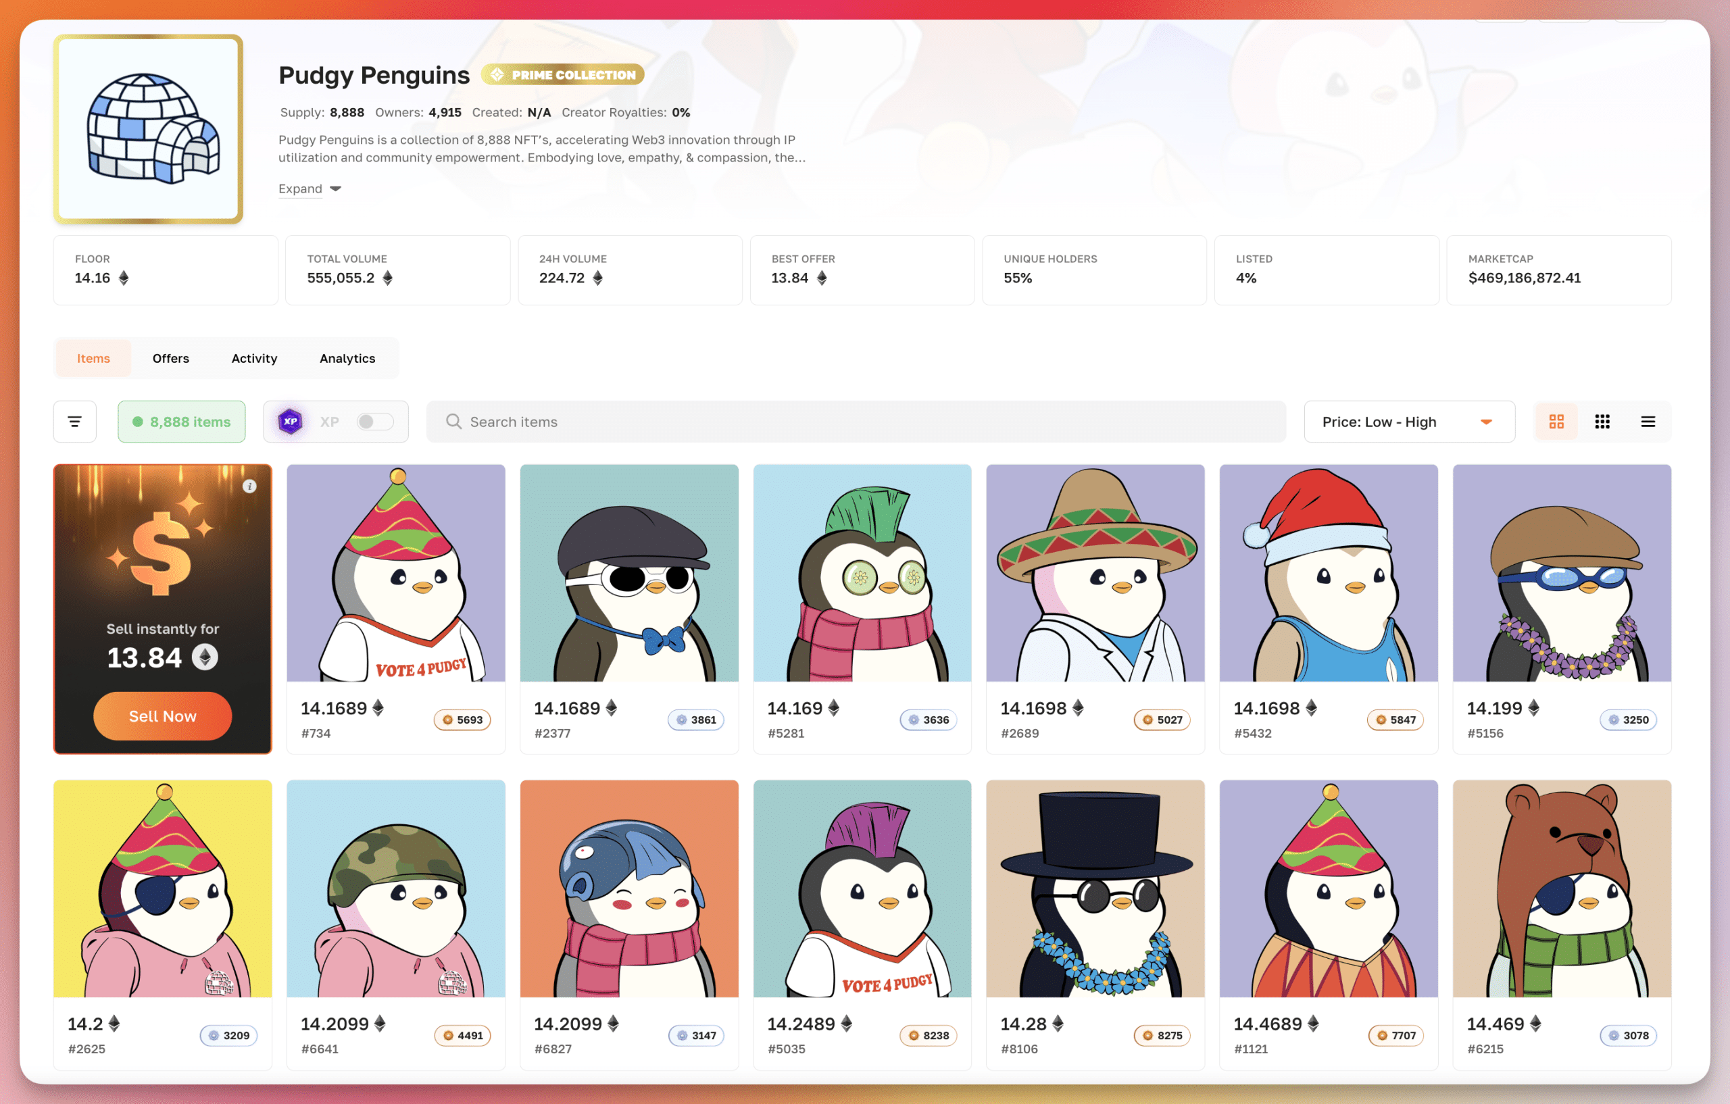The height and width of the screenshot is (1104, 1730).
Task: Open penguin #5281 with cucumber eyes
Action: (862, 573)
